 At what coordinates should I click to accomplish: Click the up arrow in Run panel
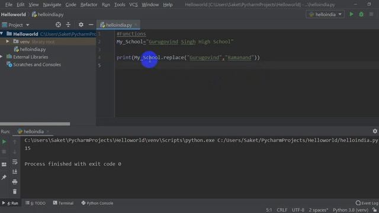(x=15, y=142)
